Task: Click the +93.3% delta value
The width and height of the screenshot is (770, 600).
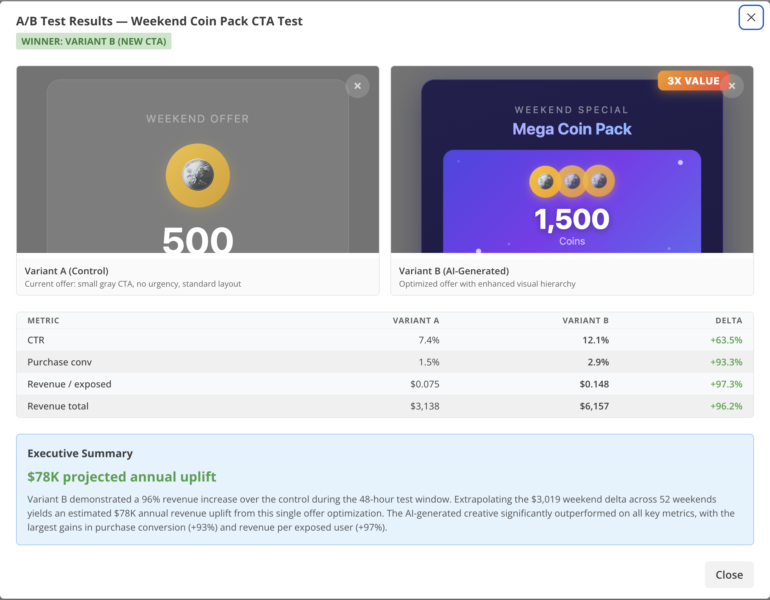Action: pos(726,362)
